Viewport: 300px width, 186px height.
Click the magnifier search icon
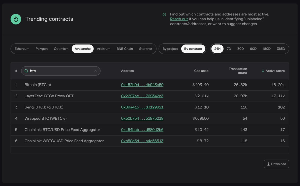coord(26,71)
